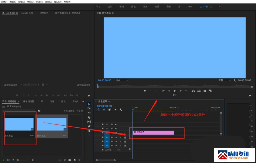
Task: Switch to the Lumetri 范围 tab
Action: [x=27, y=13]
